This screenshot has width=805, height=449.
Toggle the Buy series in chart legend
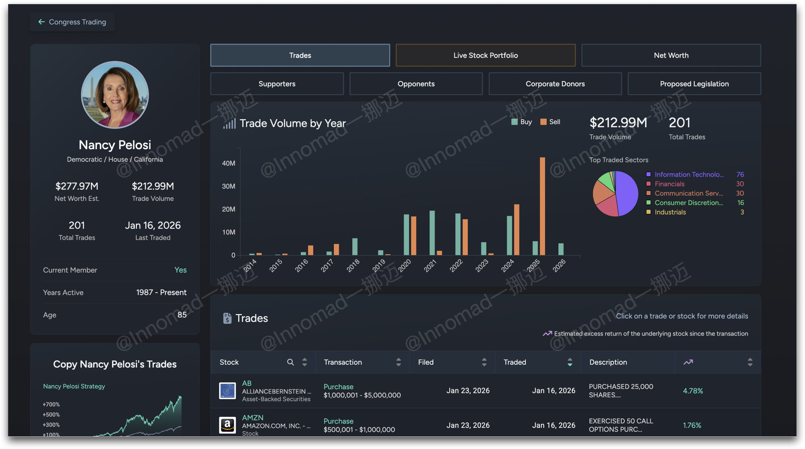tap(521, 122)
